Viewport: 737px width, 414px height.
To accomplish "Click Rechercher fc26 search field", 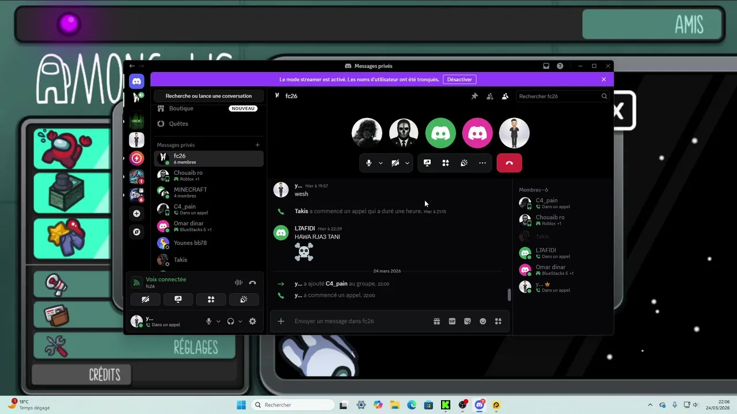I will click(x=562, y=96).
